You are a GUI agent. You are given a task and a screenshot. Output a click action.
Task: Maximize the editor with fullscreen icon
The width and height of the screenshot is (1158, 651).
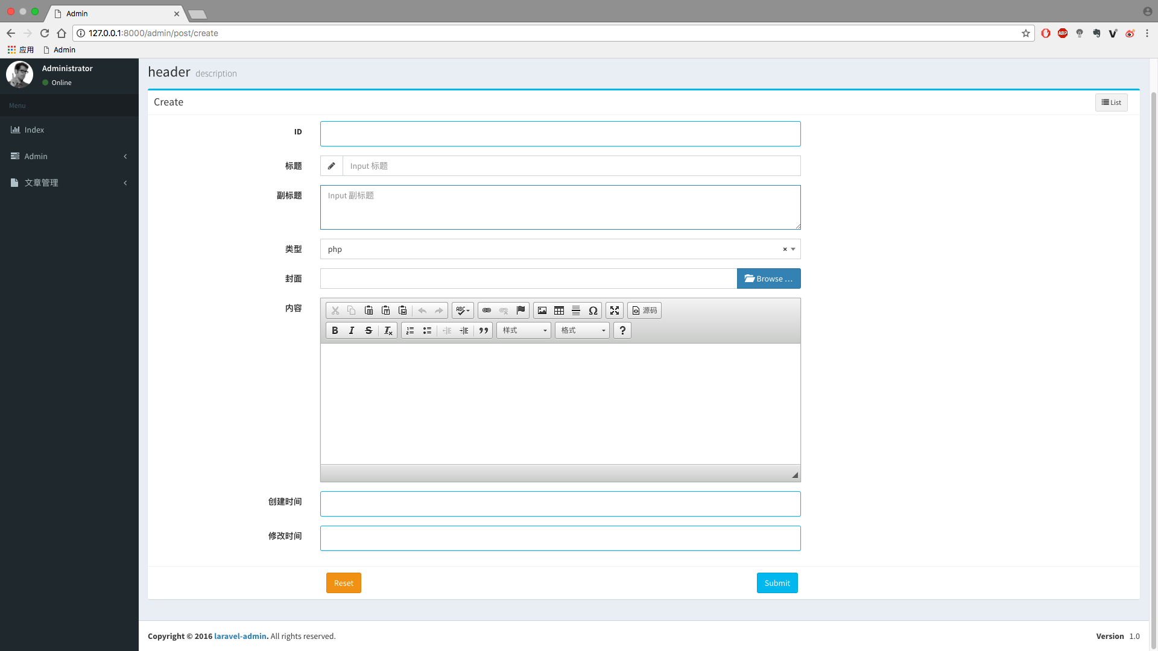615,310
